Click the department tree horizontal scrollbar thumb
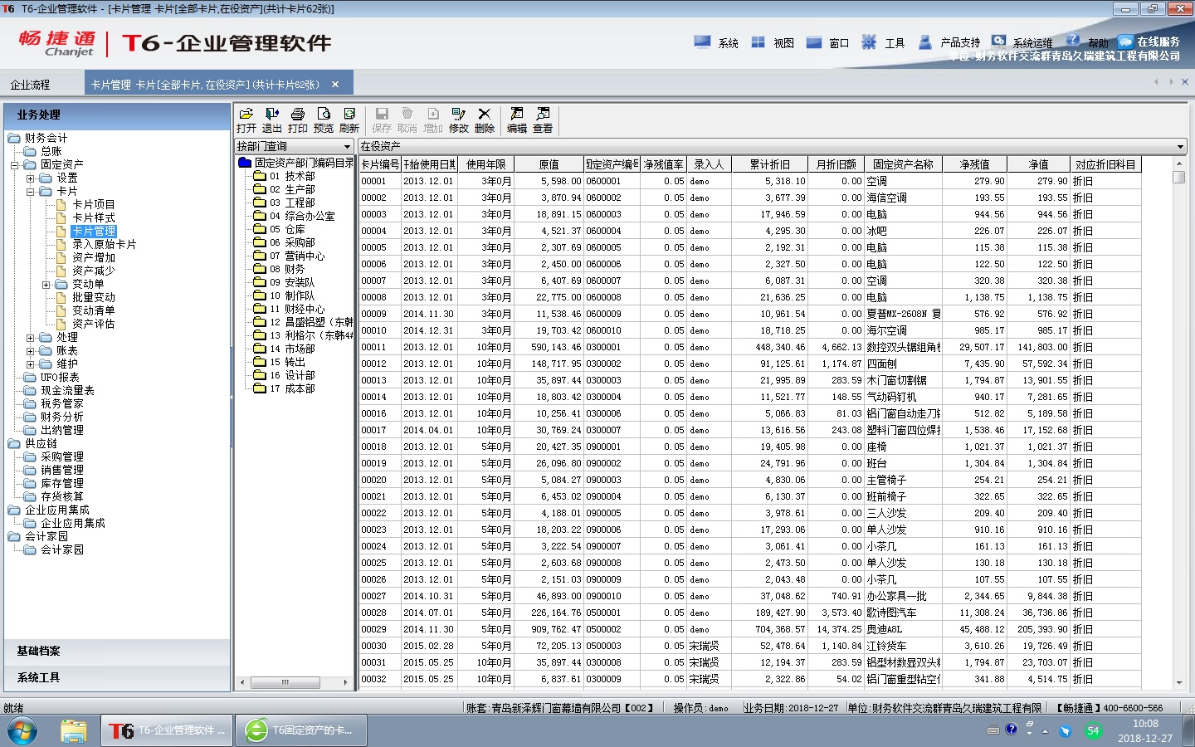 [x=285, y=683]
